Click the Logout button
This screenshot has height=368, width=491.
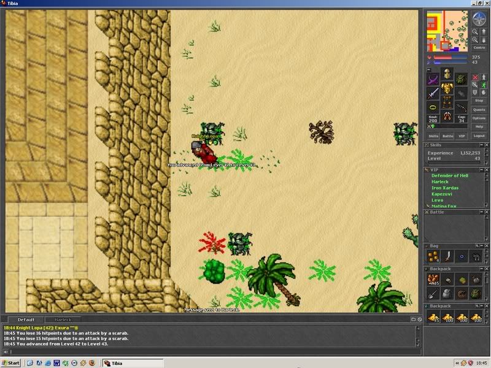point(479,136)
